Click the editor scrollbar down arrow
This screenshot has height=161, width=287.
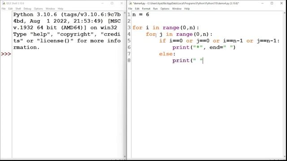pyautogui.click(x=285, y=157)
